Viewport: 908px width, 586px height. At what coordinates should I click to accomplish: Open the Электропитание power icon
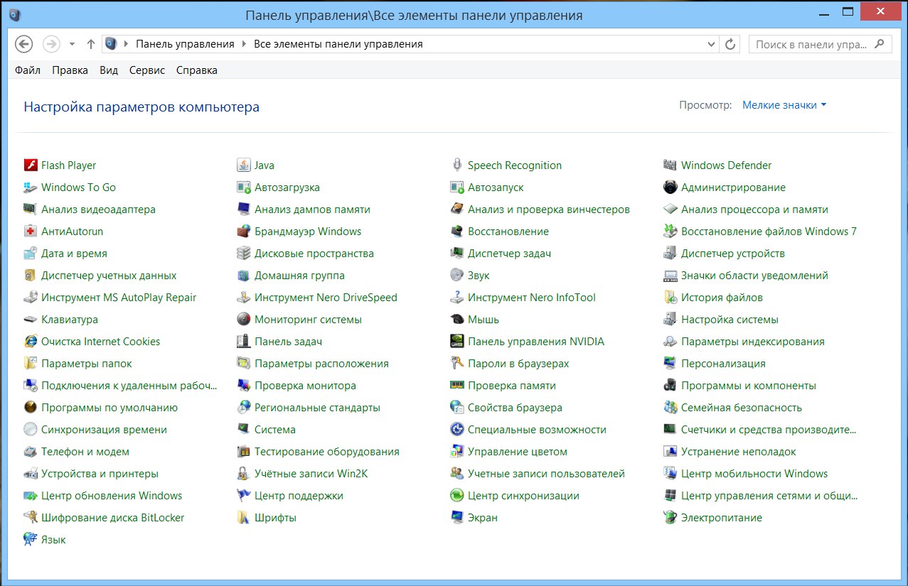671,518
